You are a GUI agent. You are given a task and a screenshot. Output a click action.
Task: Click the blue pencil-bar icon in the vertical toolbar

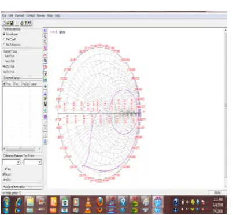click(x=45, y=93)
